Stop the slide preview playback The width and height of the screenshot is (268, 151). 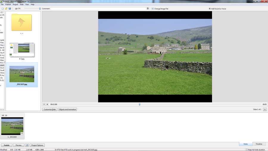[47, 104]
